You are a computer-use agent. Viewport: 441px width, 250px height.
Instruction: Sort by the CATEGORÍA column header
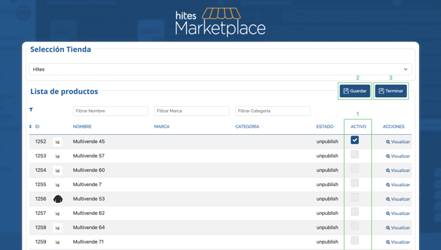[x=247, y=127]
